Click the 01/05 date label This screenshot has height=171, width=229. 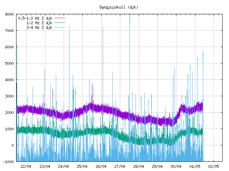[x=195, y=166]
